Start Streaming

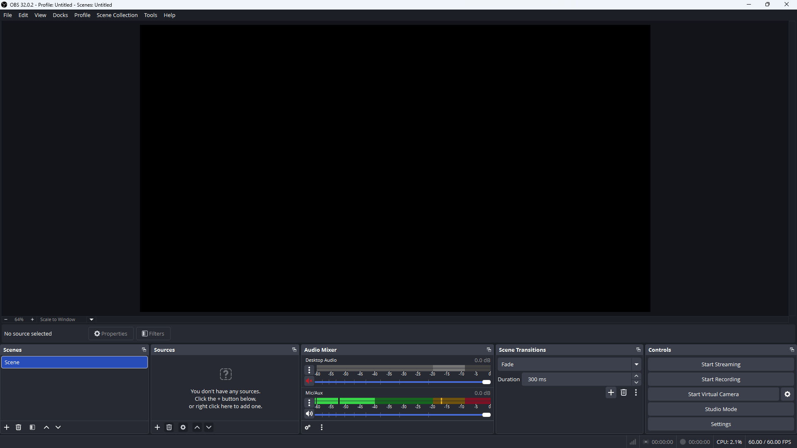coord(721,364)
